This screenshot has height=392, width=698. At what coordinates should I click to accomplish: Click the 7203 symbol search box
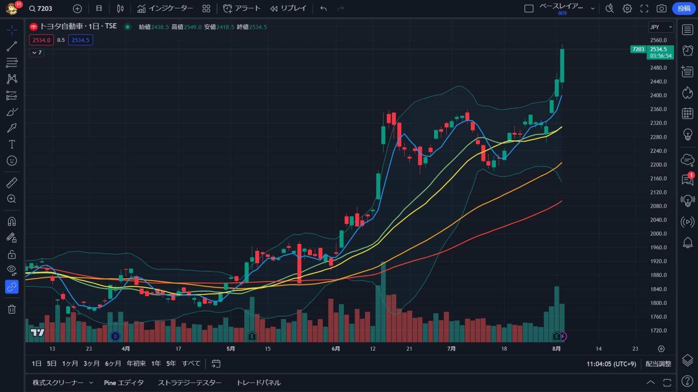pyautogui.click(x=41, y=8)
